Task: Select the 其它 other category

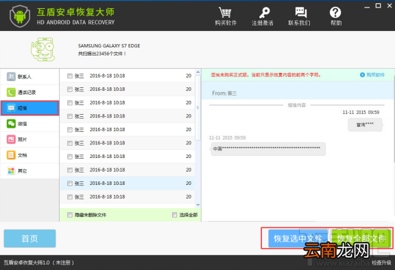Action: click(x=29, y=171)
